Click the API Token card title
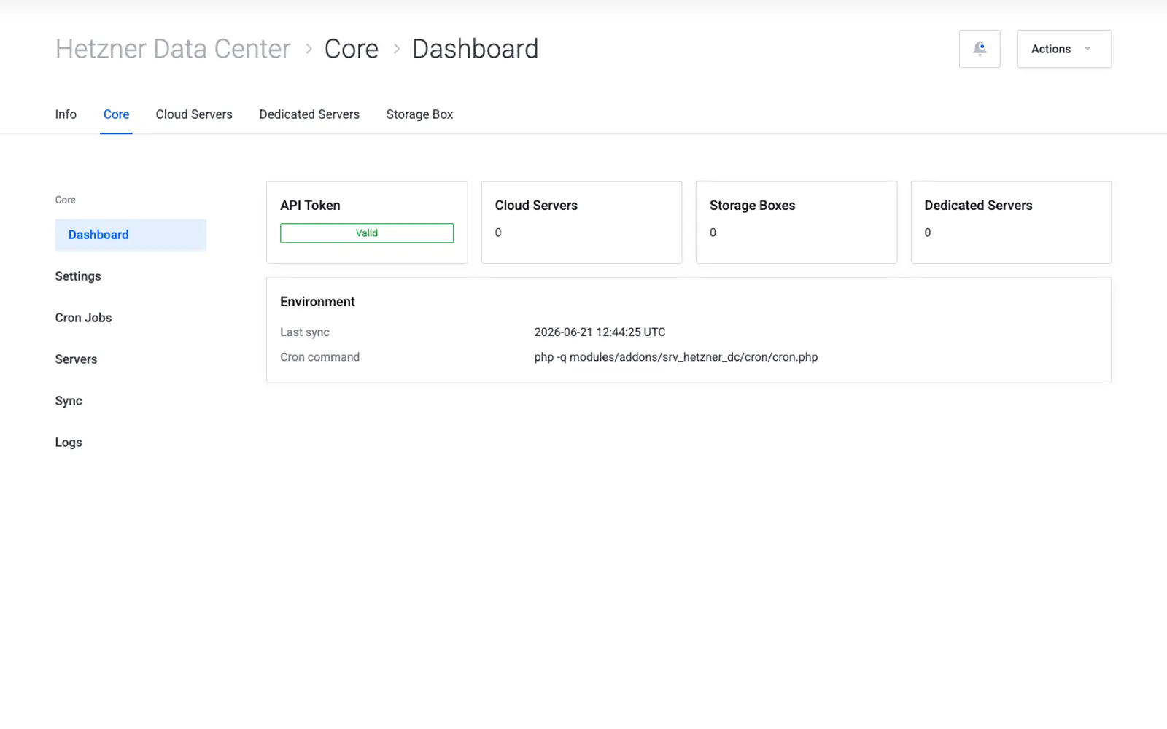Screen dimensions: 1167x729 pos(310,206)
